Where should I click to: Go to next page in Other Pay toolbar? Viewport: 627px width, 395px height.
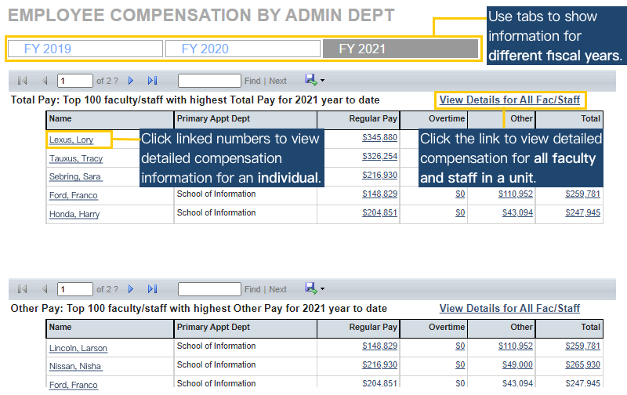[x=131, y=289]
